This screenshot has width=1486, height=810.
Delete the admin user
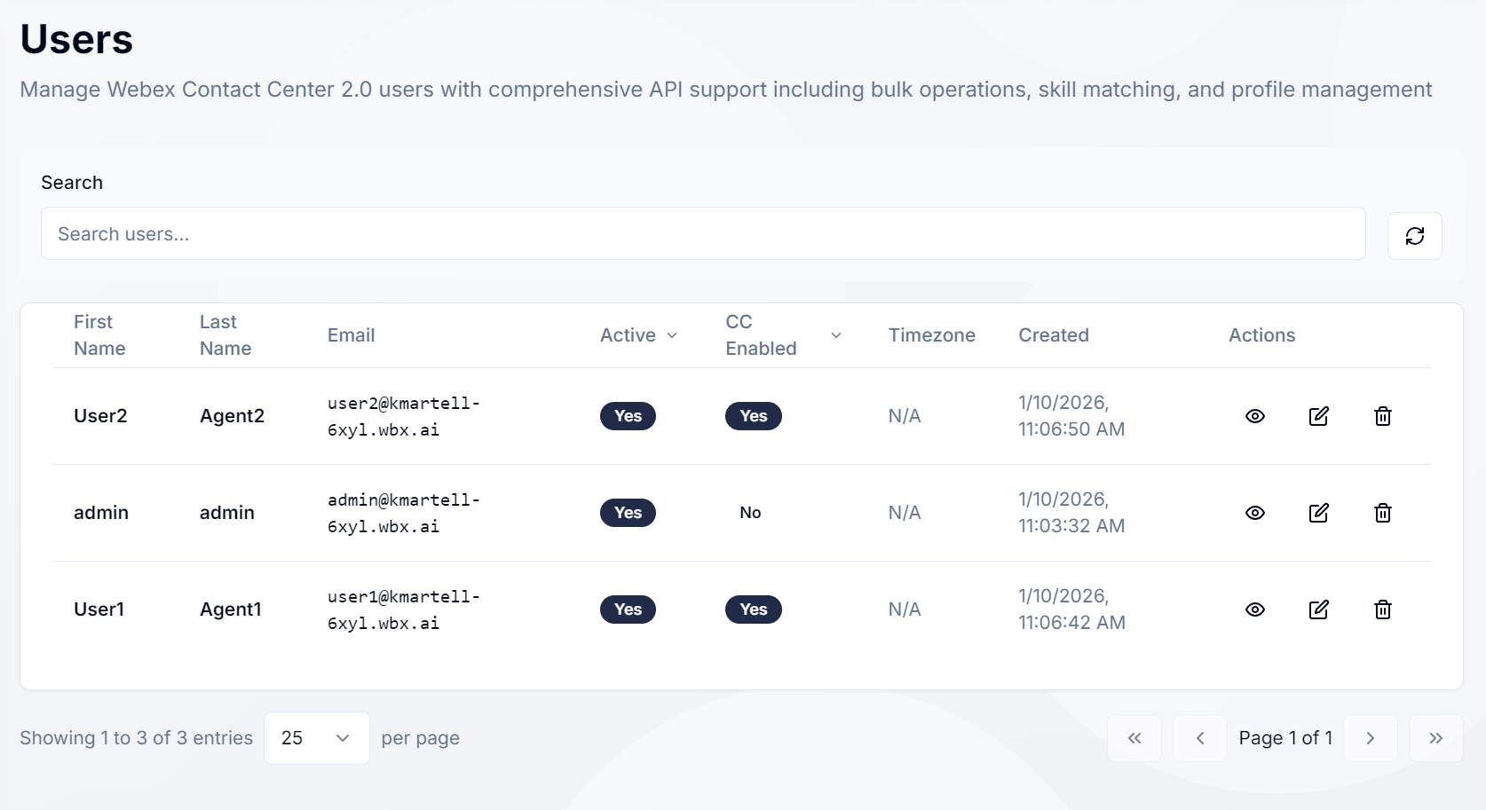point(1382,513)
